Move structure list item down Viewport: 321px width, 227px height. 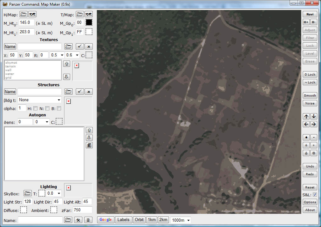tap(89, 138)
